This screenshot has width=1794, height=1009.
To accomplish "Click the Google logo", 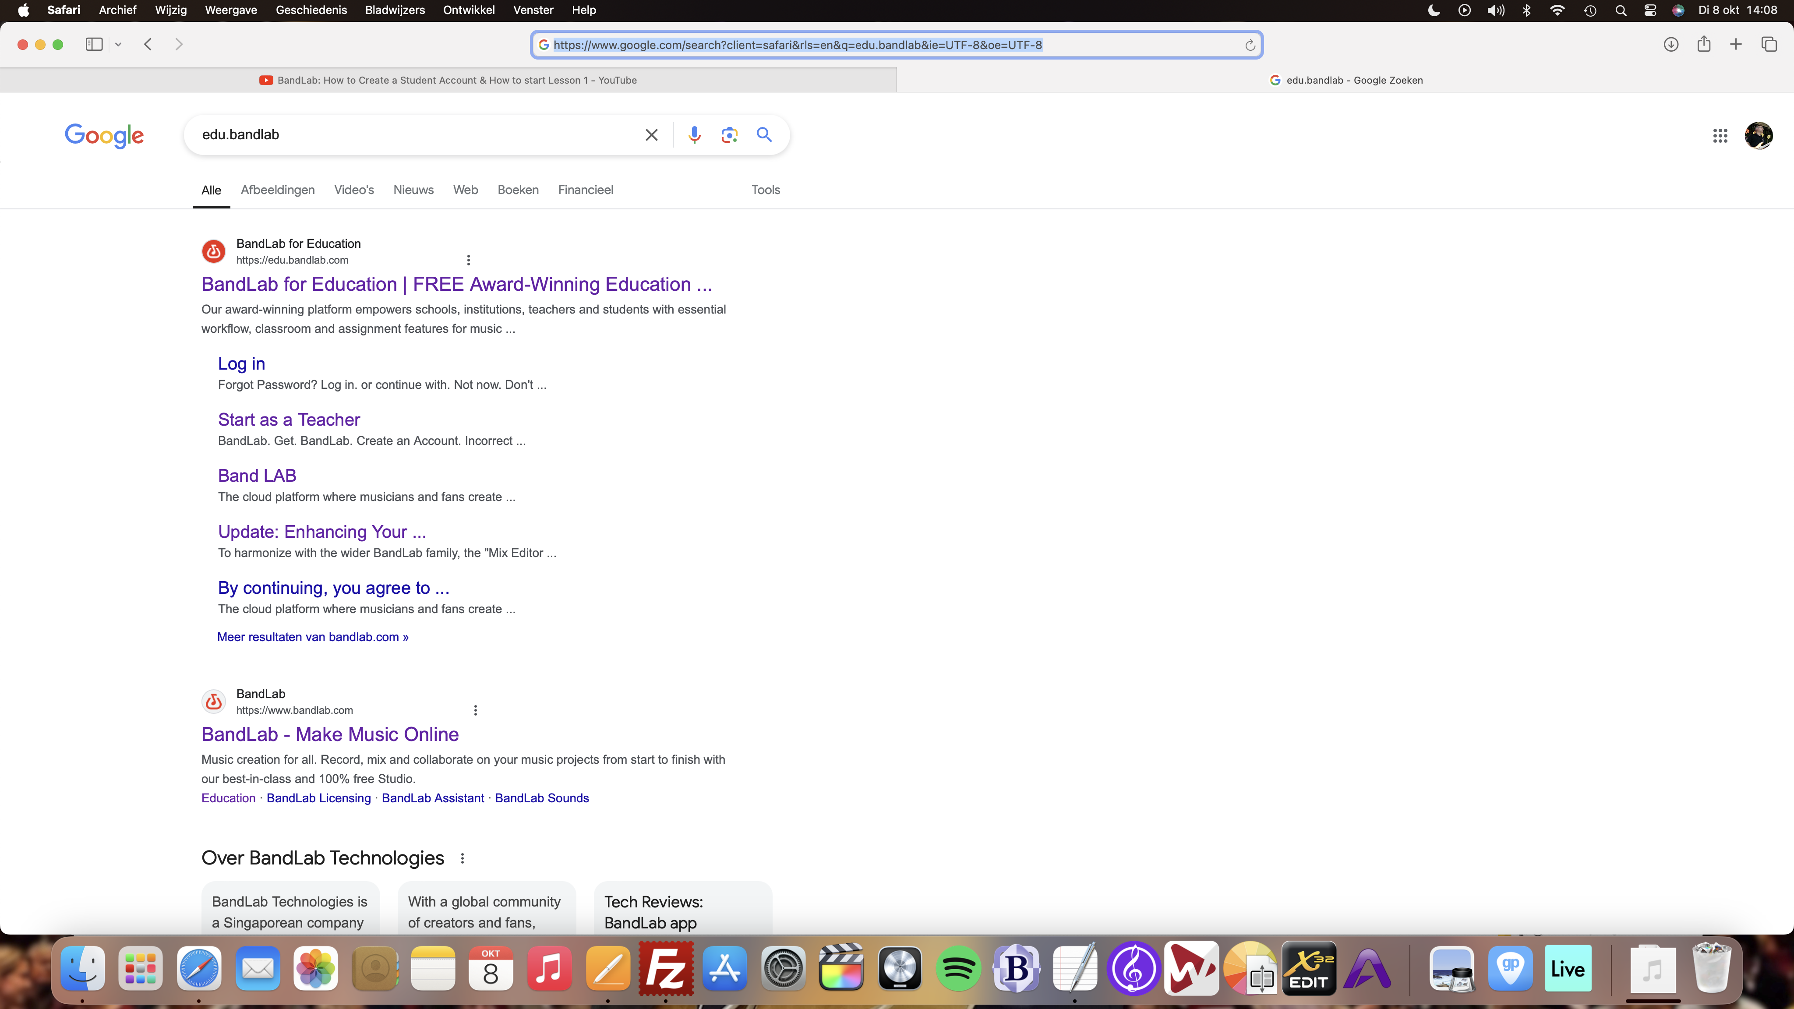I will click(x=105, y=135).
